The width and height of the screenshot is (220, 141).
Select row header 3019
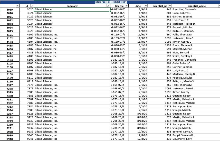click(x=10, y=10)
